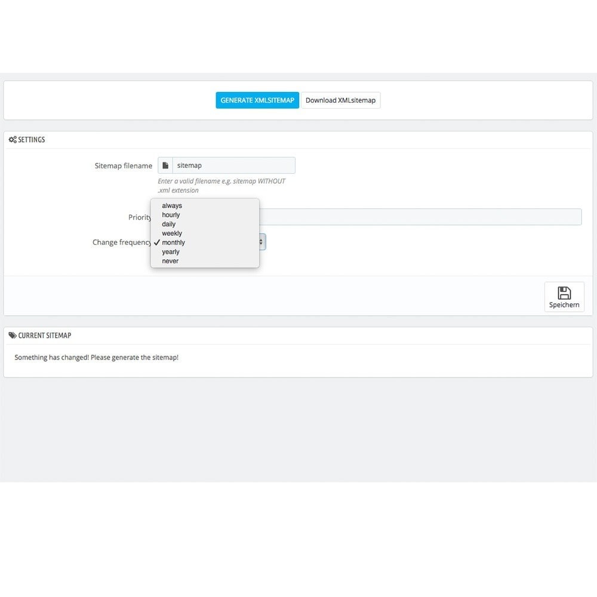This screenshot has width=597, height=597.
Task: Click the Priority input field
Action: pos(420,217)
